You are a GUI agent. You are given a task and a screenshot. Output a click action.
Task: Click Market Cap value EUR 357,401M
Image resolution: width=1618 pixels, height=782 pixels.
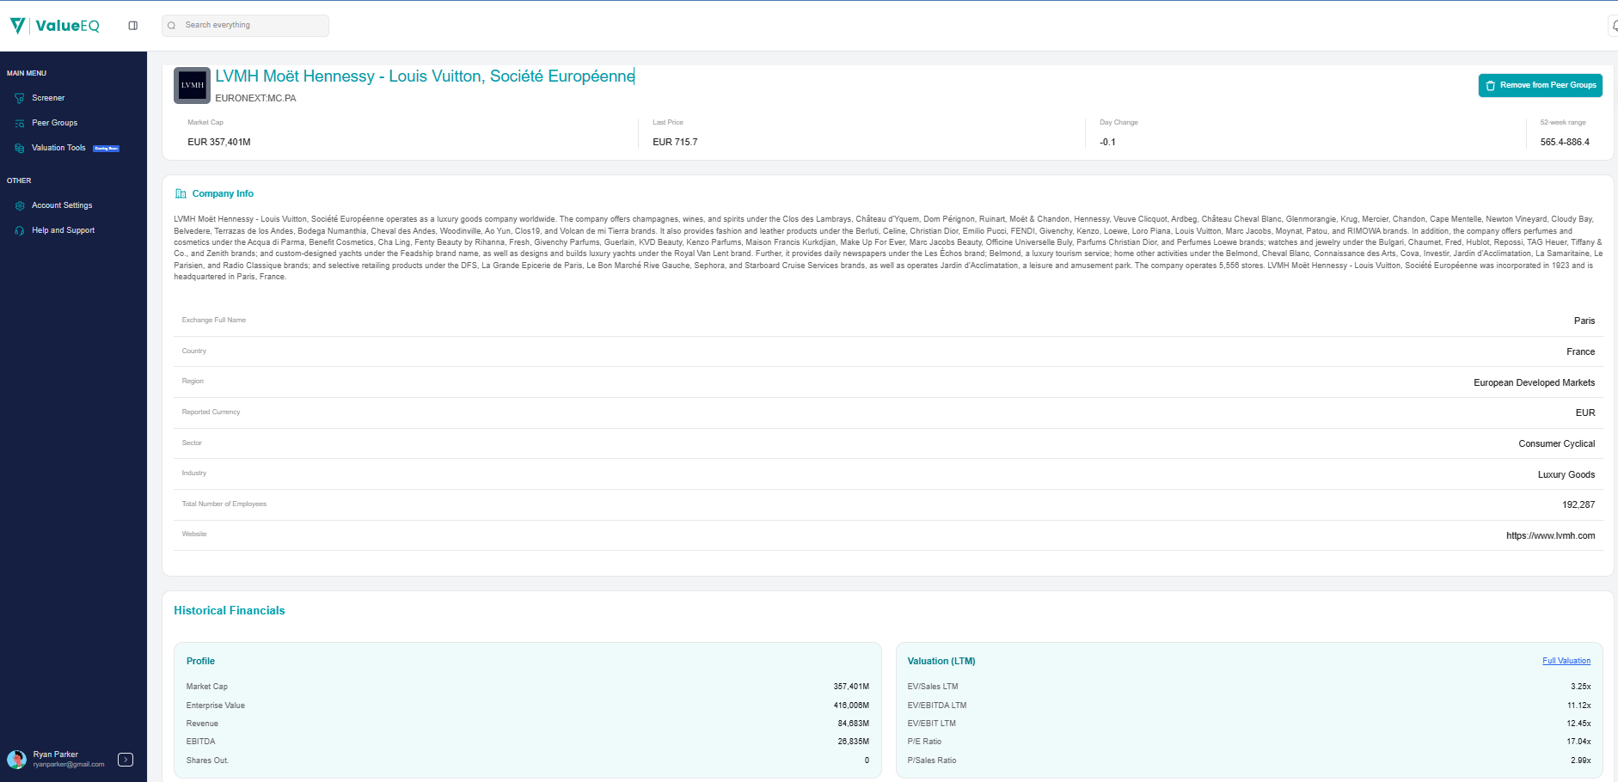click(219, 142)
